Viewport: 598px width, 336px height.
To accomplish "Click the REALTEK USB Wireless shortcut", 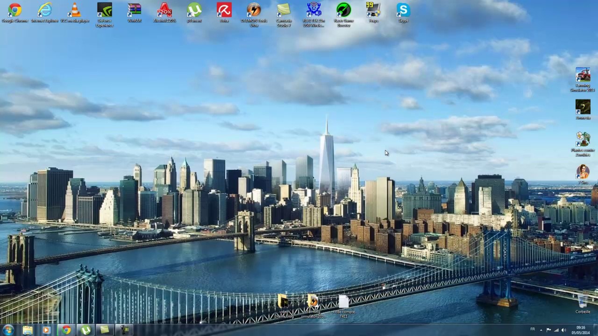I will point(314,15).
